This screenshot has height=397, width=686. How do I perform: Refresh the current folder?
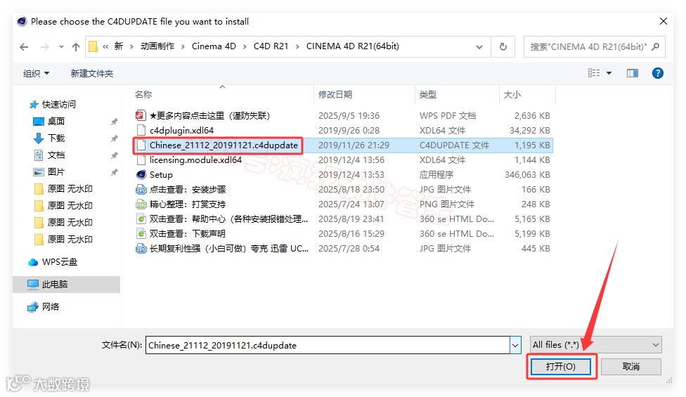503,47
